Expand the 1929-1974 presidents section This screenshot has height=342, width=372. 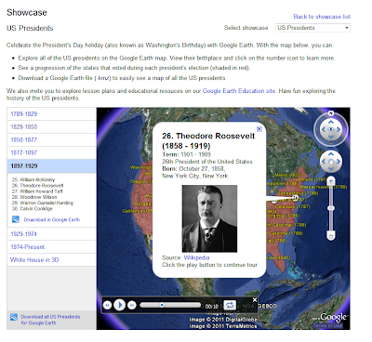(51, 234)
